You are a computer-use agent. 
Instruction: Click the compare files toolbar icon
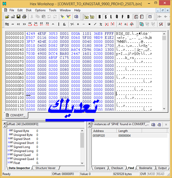point(141,24)
